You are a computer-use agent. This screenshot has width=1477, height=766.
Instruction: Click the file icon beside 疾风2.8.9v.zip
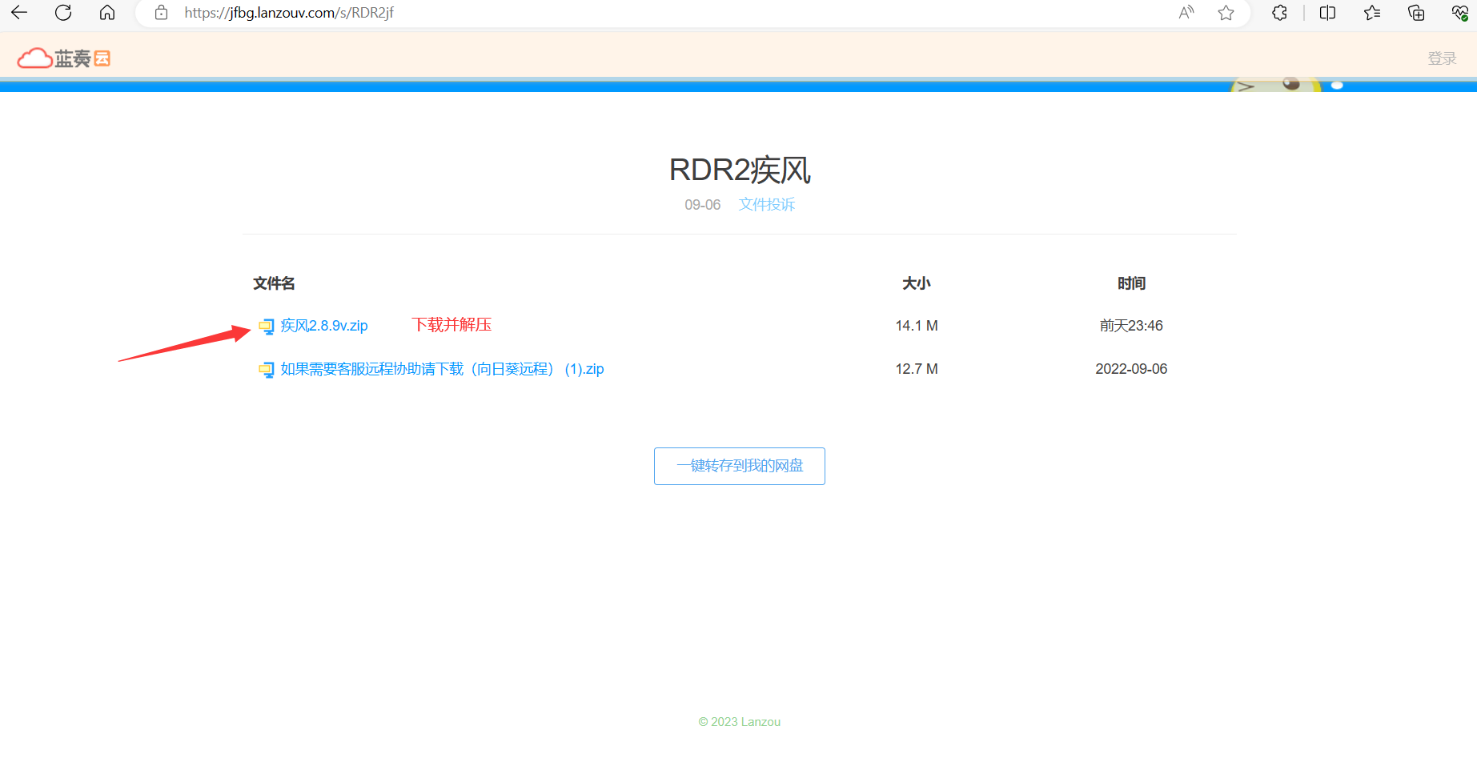266,327
